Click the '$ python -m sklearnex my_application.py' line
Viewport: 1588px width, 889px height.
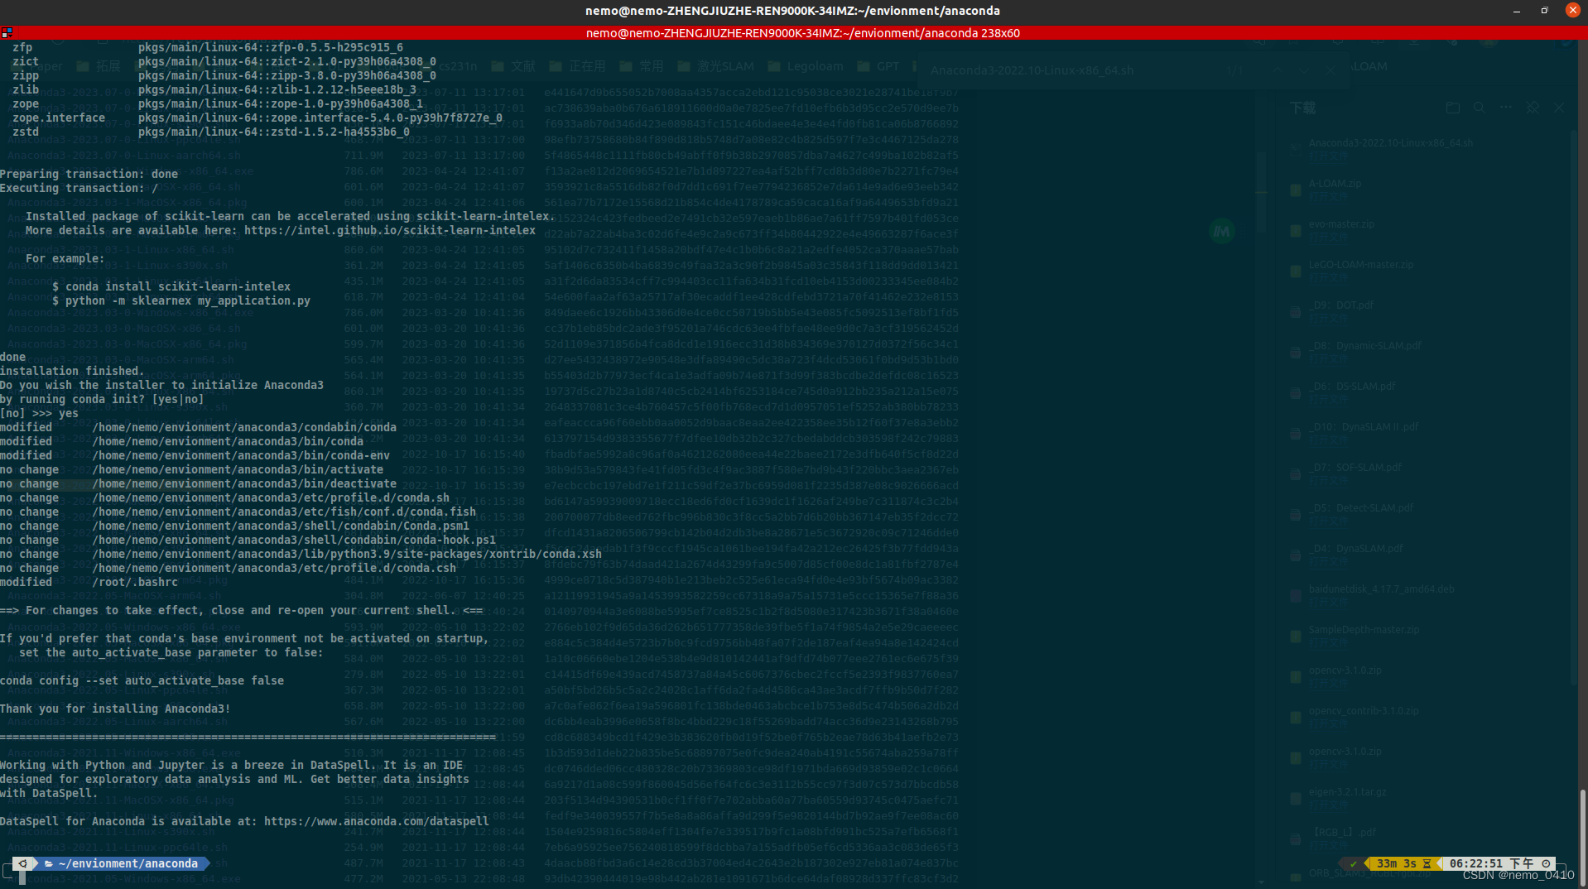pos(181,301)
